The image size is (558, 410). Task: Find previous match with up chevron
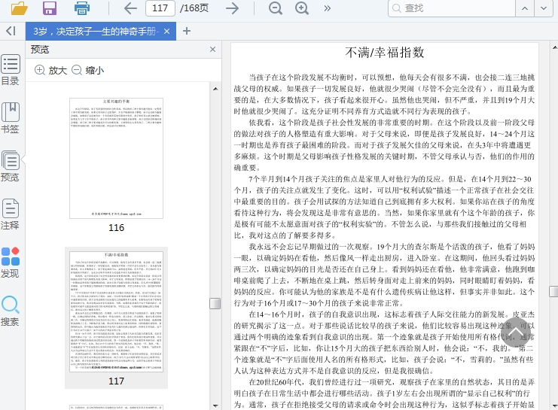click(525, 8)
